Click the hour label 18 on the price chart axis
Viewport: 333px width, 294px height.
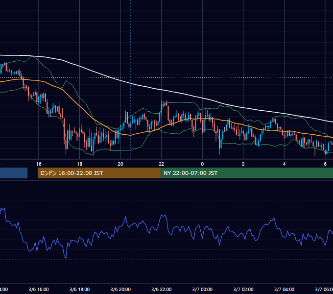(x=79, y=164)
